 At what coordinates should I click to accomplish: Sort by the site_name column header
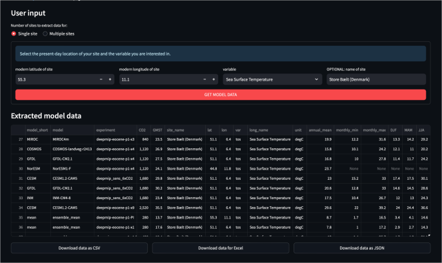185,130
